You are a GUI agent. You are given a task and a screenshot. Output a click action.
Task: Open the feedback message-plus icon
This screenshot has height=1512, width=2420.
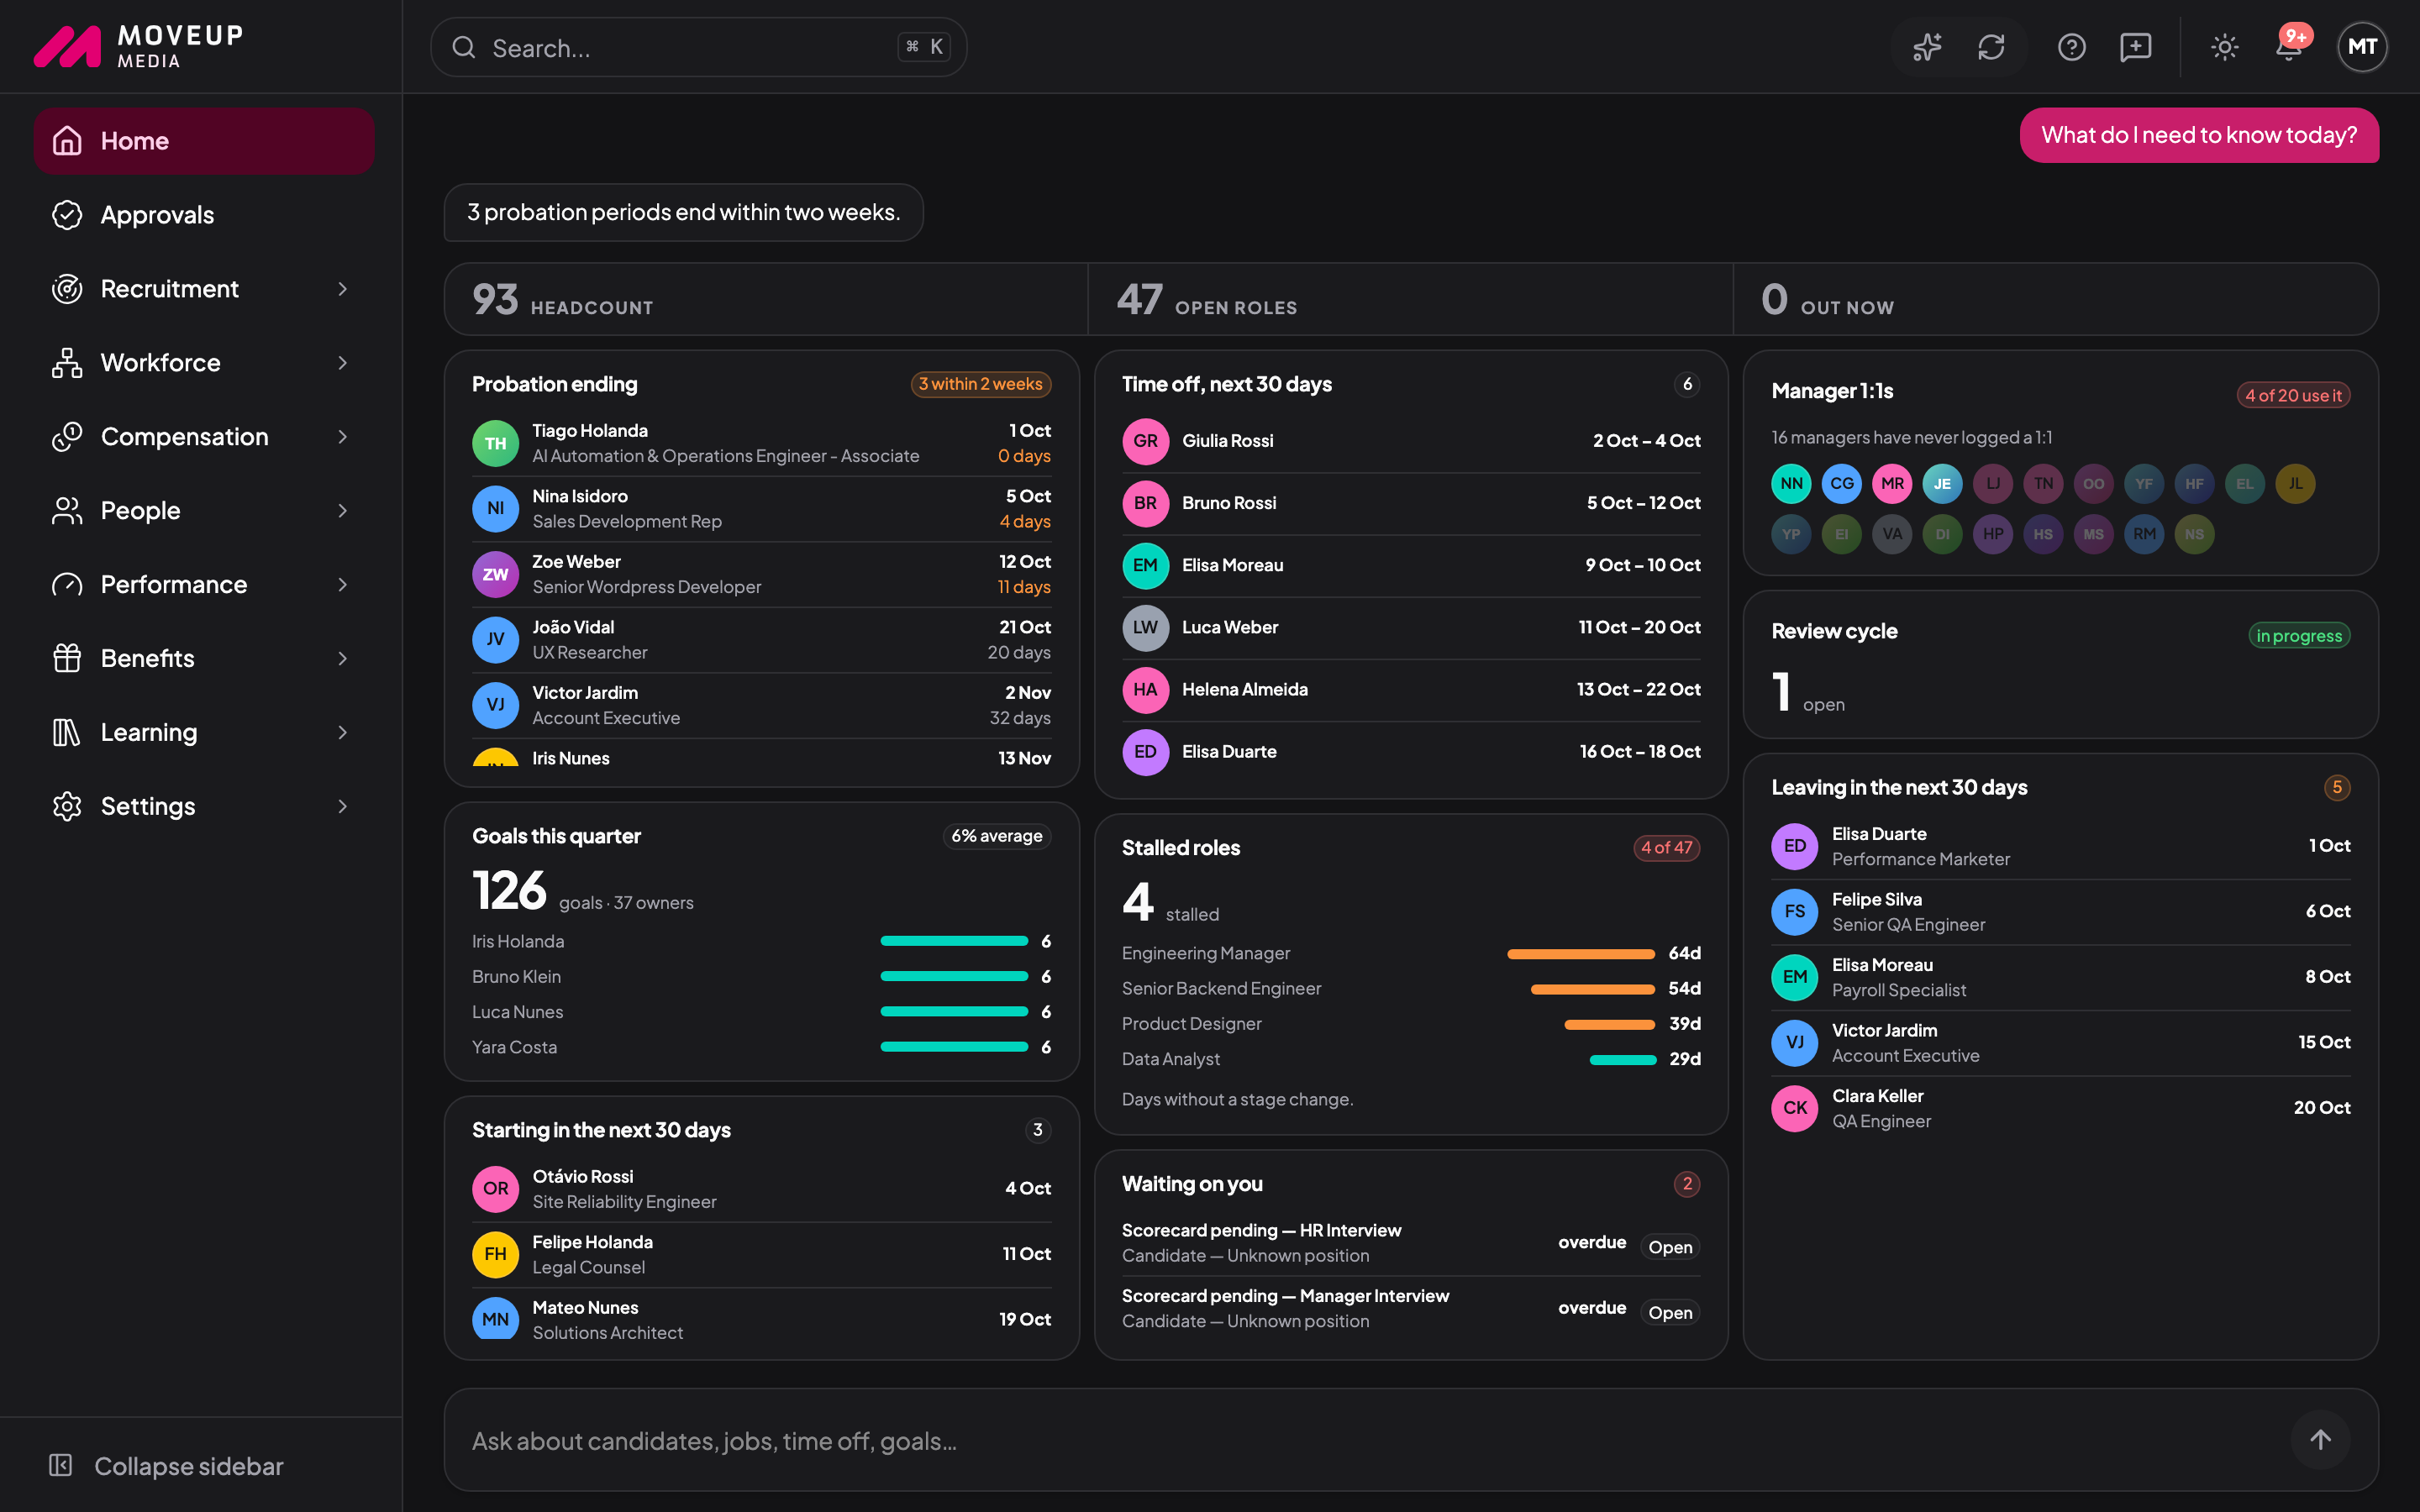point(2135,47)
